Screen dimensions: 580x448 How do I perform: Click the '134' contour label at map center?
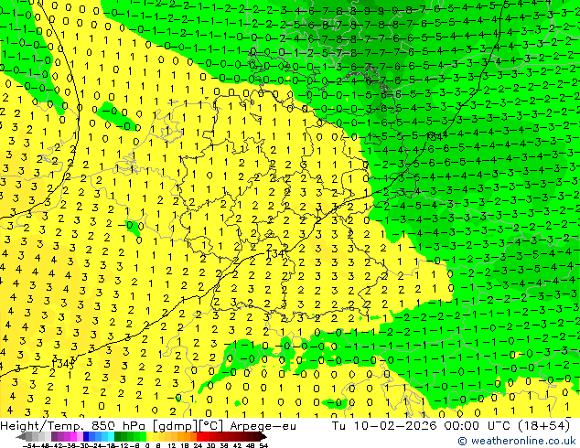point(275,254)
